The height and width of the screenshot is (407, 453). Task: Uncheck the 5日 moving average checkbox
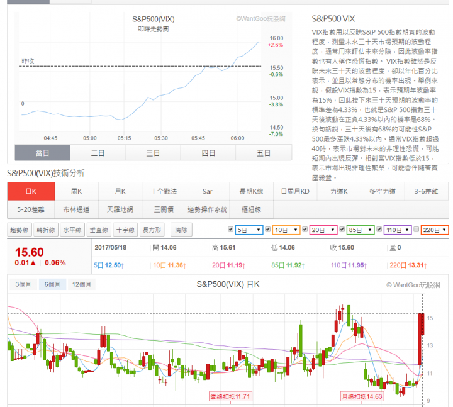[231, 230]
